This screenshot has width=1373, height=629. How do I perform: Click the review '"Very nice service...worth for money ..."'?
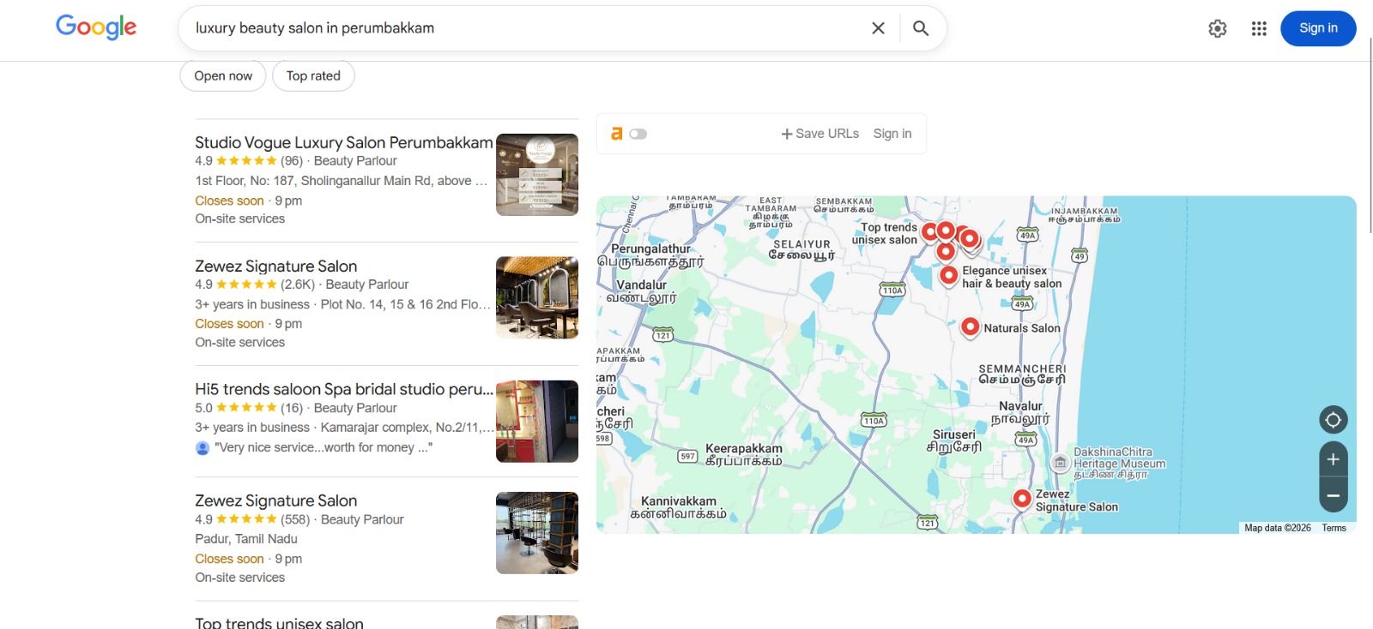(324, 447)
